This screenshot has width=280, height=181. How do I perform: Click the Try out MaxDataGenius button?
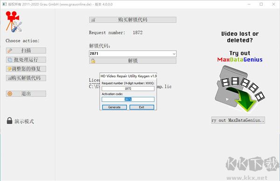point(238,120)
